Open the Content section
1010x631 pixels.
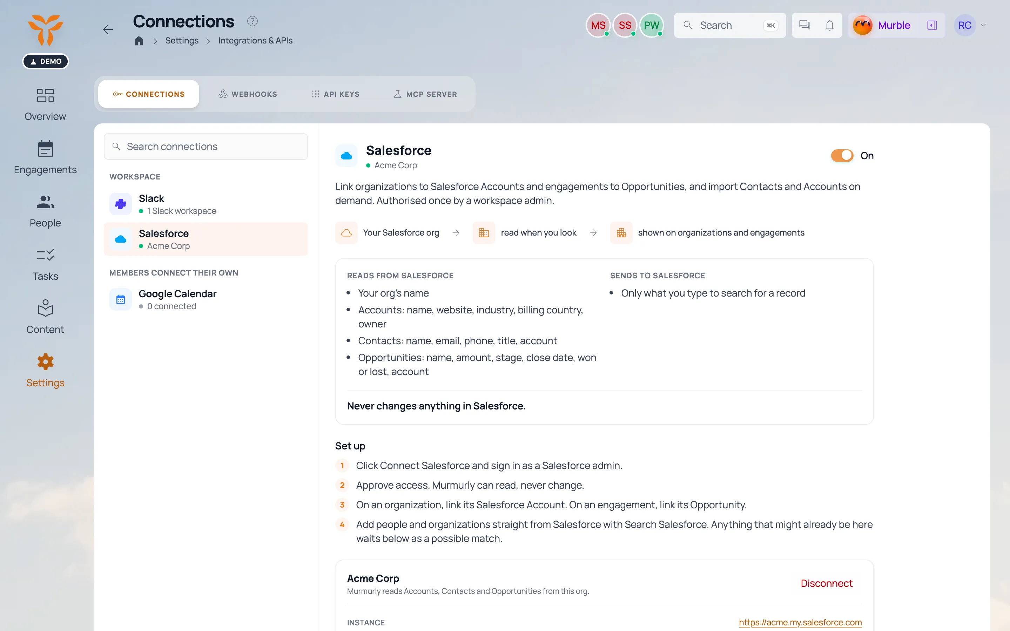[x=45, y=318]
